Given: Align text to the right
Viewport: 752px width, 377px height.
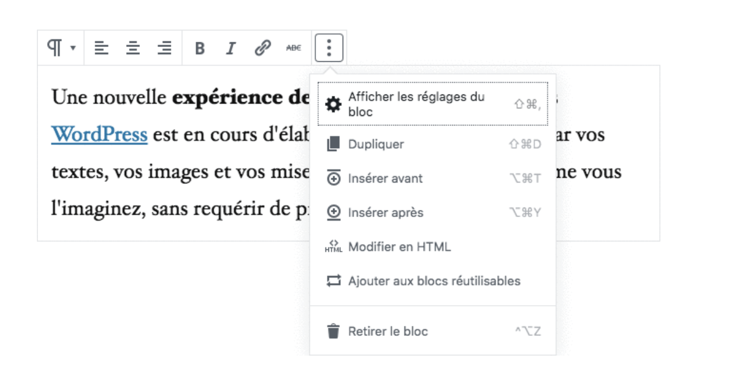Looking at the screenshot, I should [x=165, y=48].
